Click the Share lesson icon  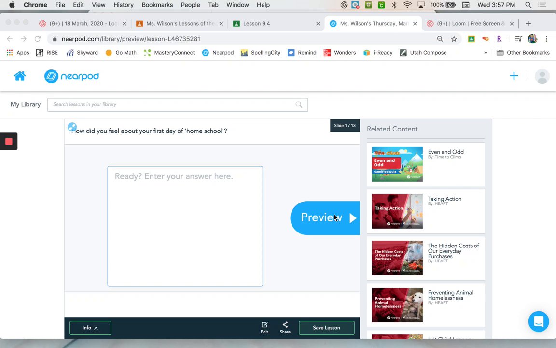[x=285, y=327]
